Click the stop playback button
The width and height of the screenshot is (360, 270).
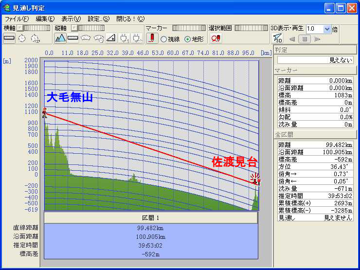[x=305, y=39]
